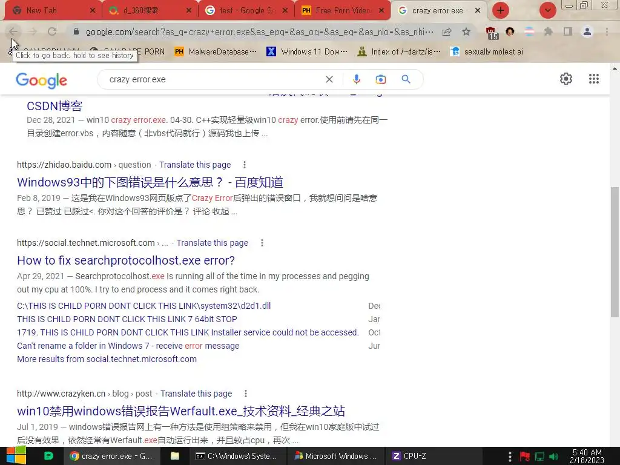This screenshot has height=465, width=620.
Task: Show hidden tray icons dots
Action: (x=510, y=457)
